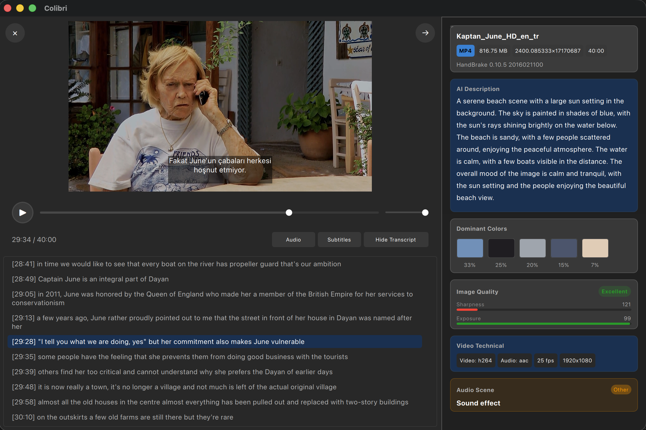Toggle the Audio option
The image size is (646, 430).
pos(293,239)
